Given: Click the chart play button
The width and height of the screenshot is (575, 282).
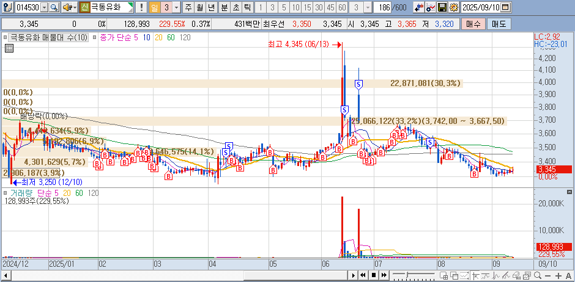Looking at the screenshot, I should (353, 275).
